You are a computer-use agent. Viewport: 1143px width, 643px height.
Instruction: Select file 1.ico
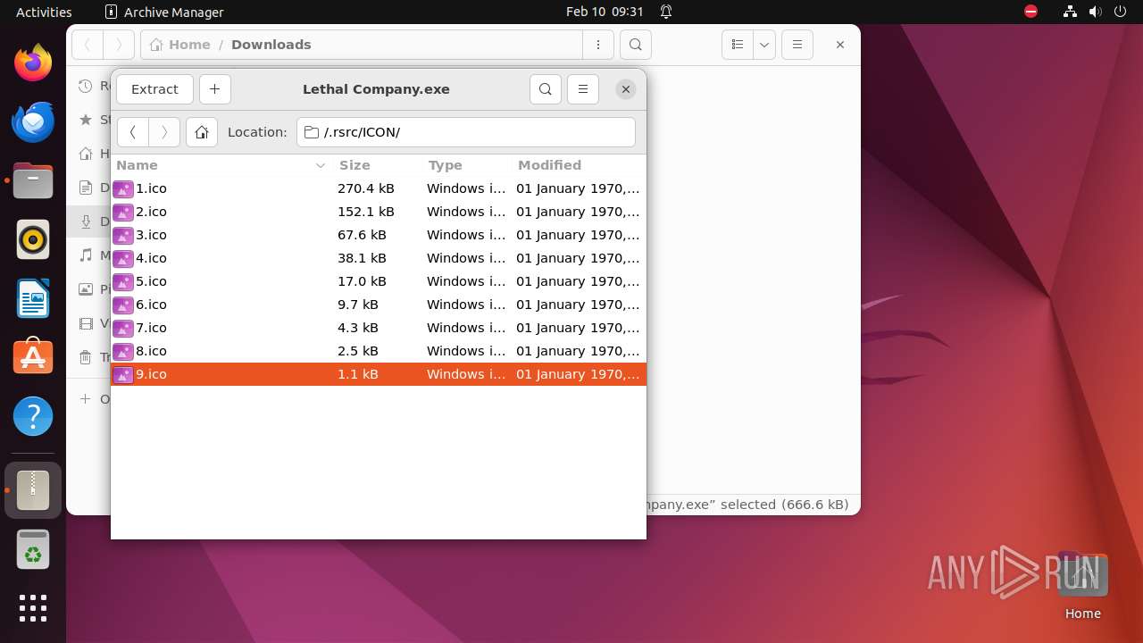tap(378, 188)
